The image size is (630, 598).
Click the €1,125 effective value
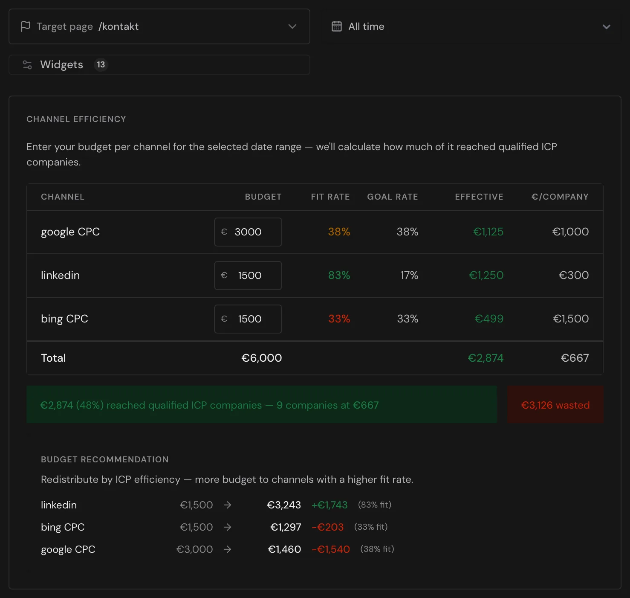tap(488, 232)
